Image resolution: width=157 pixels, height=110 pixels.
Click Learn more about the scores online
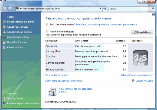click(64, 81)
